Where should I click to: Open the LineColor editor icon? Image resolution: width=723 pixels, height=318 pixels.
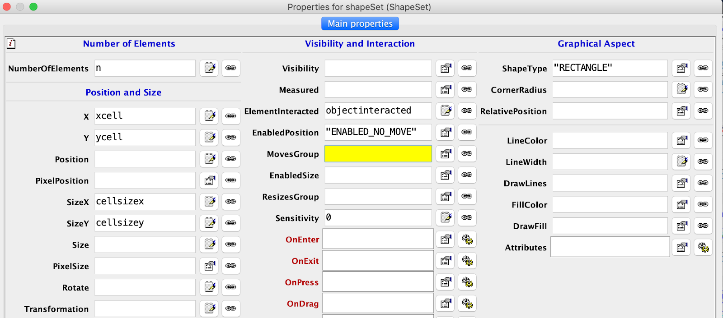pos(681,140)
